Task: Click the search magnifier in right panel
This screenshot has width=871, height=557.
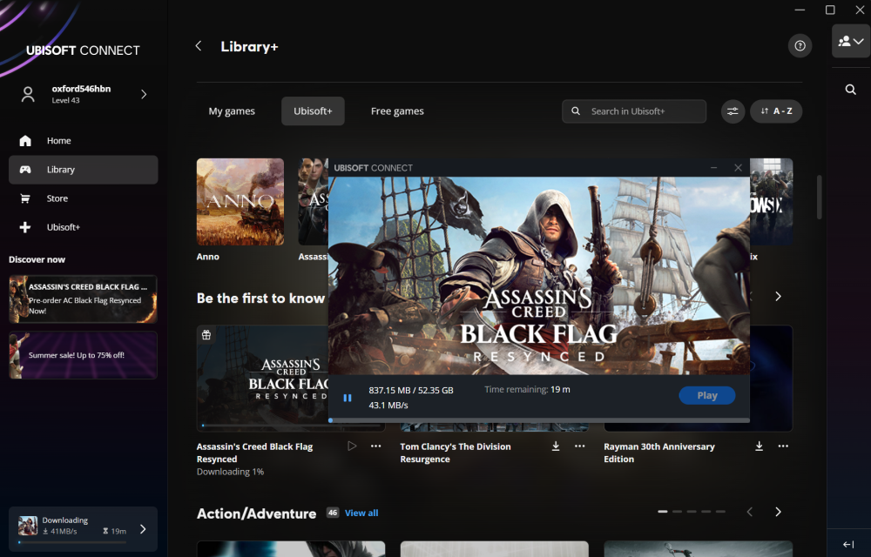Action: pyautogui.click(x=850, y=90)
